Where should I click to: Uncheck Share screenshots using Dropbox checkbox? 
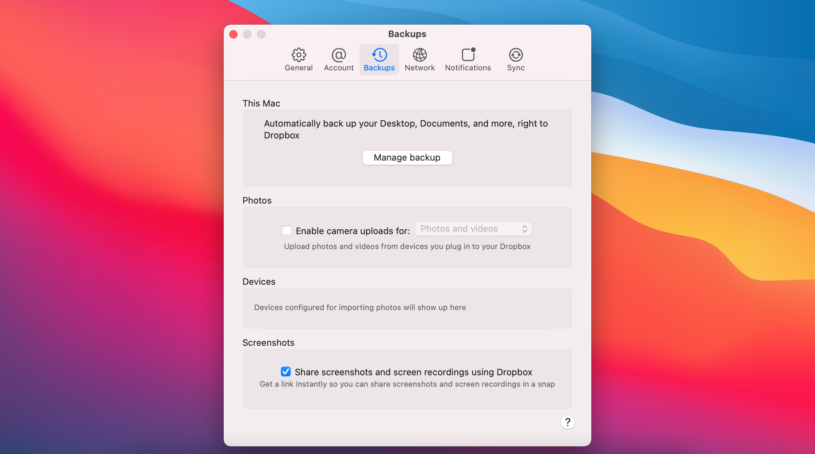pyautogui.click(x=286, y=371)
